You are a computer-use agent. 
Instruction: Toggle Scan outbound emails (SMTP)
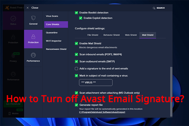pyautogui.click(x=77, y=61)
